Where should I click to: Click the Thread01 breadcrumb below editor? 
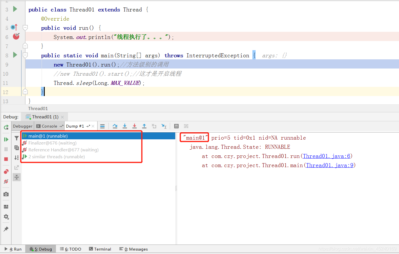[x=38, y=108]
